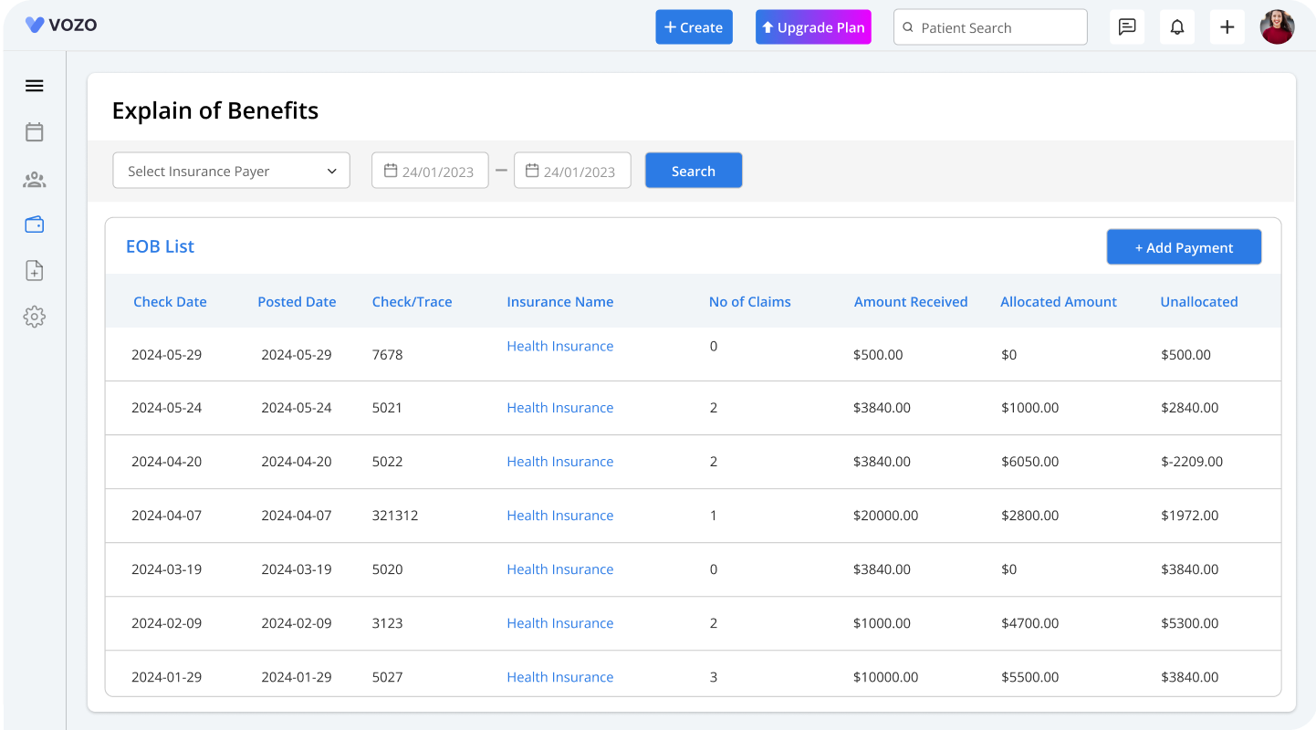Click amount received $500.00
1316x730 pixels.
click(878, 354)
